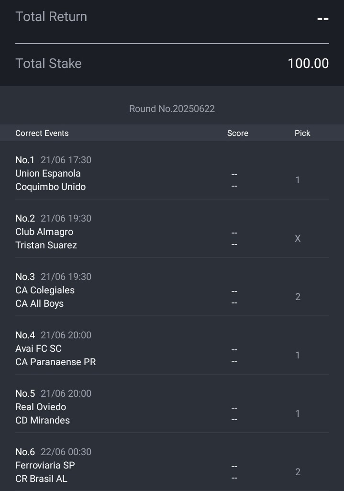Select the CA All Boys entry
Image resolution: width=344 pixels, height=491 pixels.
tap(39, 304)
